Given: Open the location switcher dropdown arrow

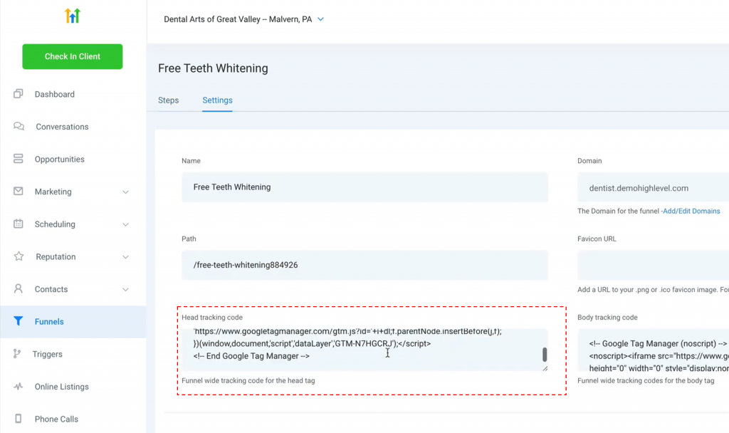Looking at the screenshot, I should (x=320, y=19).
